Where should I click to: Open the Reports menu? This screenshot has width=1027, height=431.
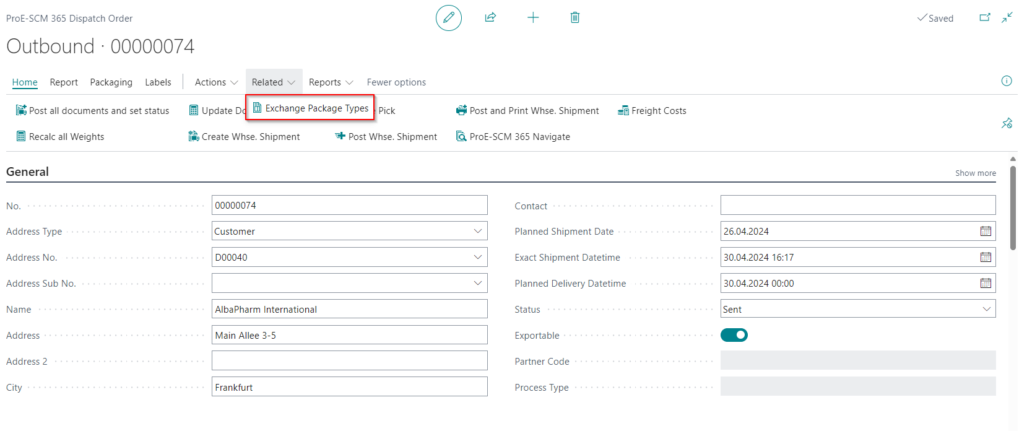331,82
